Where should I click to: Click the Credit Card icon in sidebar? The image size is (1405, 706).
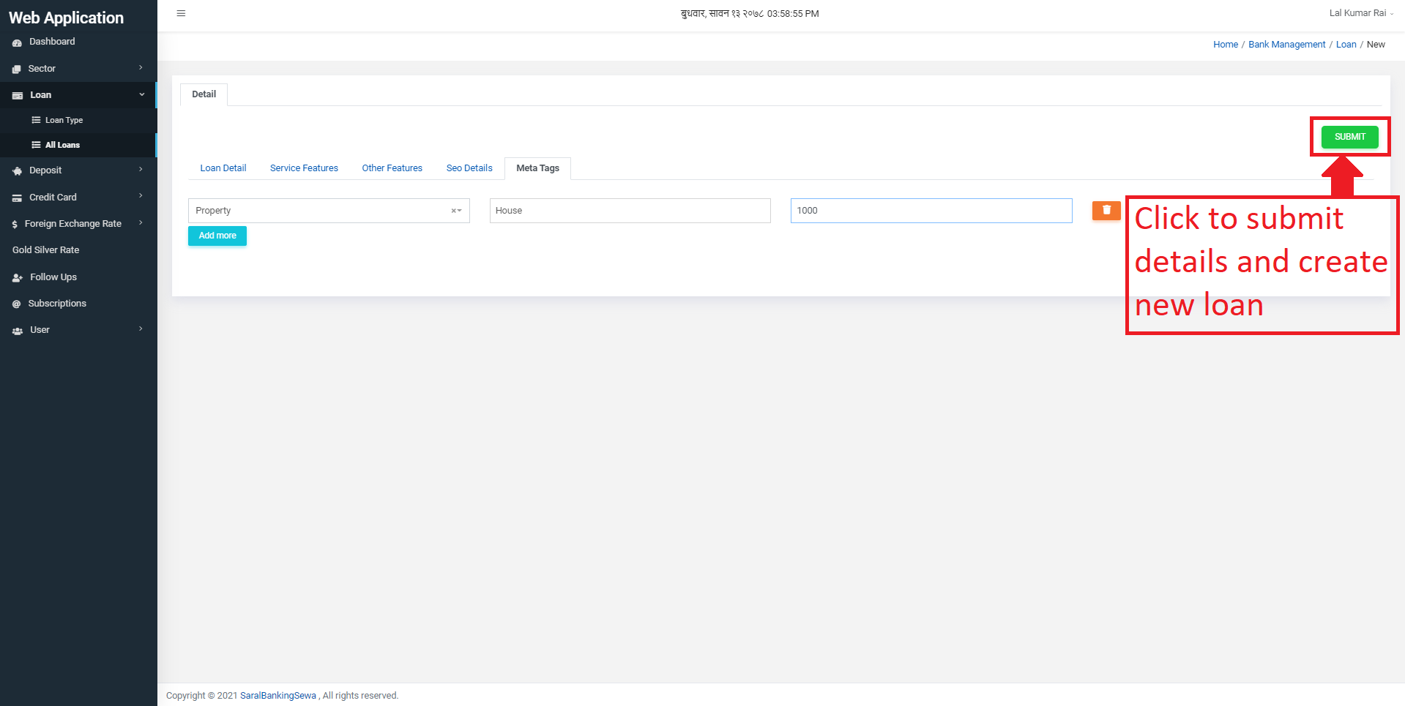coord(17,198)
